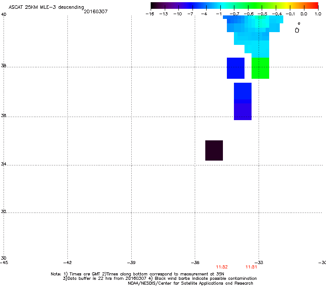Click the -10 colorbar label
This screenshot has width=326, height=286.
pos(178,14)
